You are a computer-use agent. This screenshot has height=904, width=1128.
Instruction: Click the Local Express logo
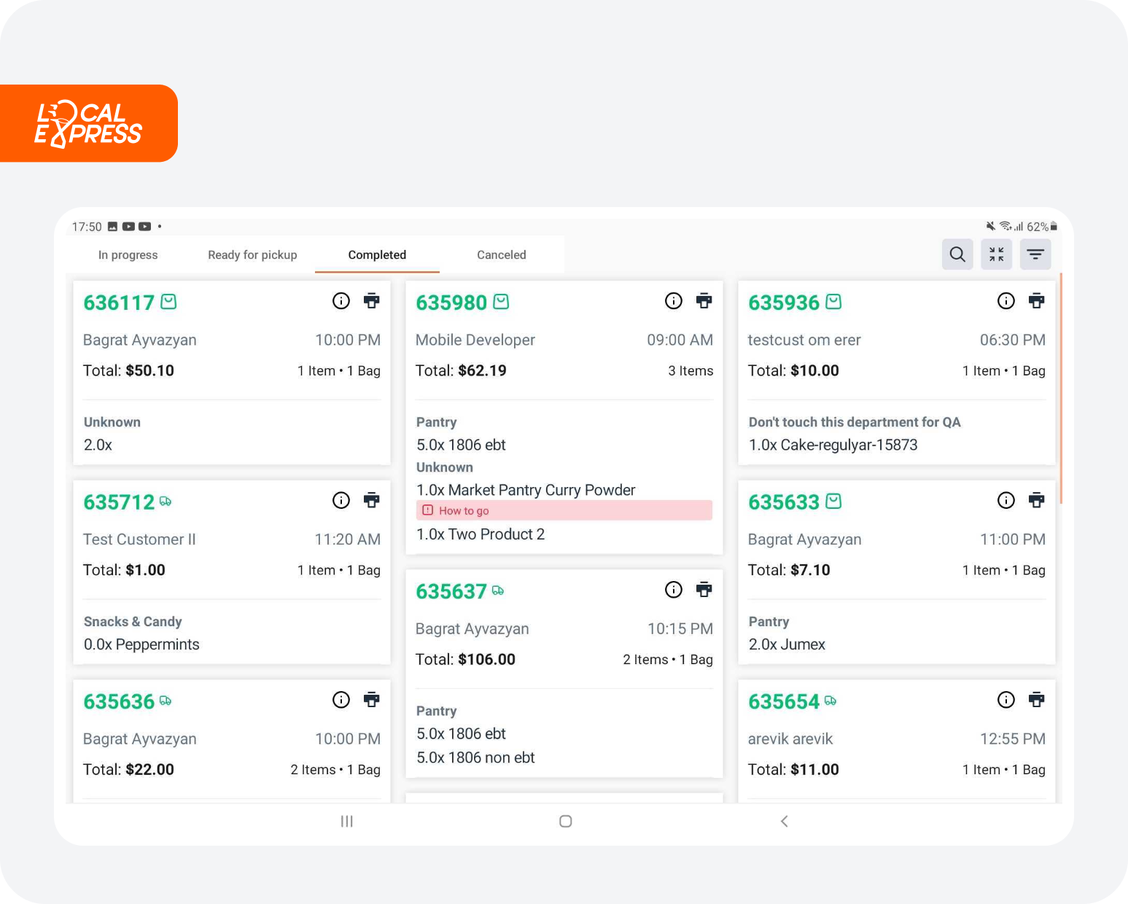pos(89,122)
